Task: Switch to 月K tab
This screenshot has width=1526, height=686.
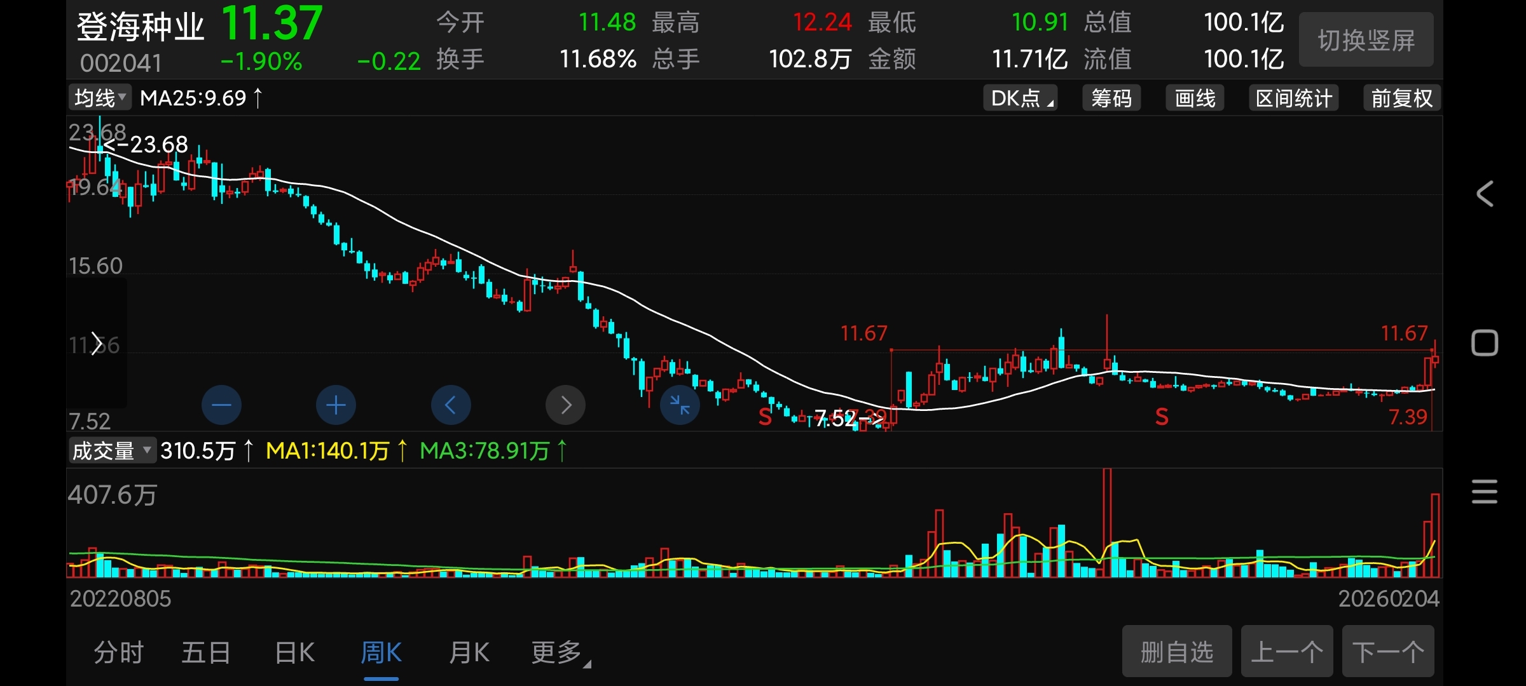Action: coord(469,652)
